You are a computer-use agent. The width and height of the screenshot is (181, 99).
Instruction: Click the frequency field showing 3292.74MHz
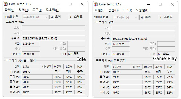pos(54,38)
